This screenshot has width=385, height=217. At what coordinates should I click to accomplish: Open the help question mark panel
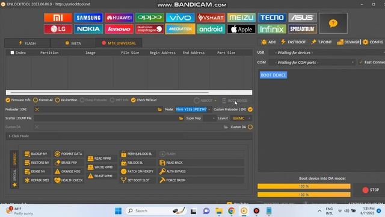pos(333,23)
